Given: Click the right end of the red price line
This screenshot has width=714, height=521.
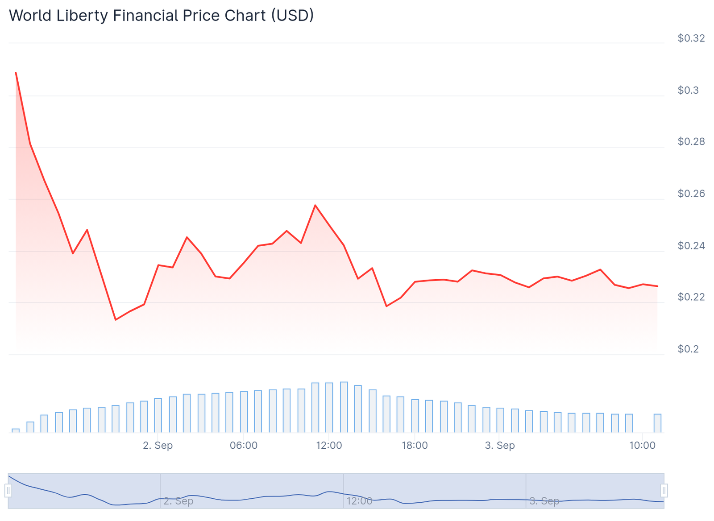Looking at the screenshot, I should pos(657,286).
